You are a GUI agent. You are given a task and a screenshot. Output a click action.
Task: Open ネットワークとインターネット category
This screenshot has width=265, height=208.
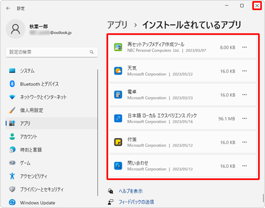pyautogui.click(x=51, y=97)
